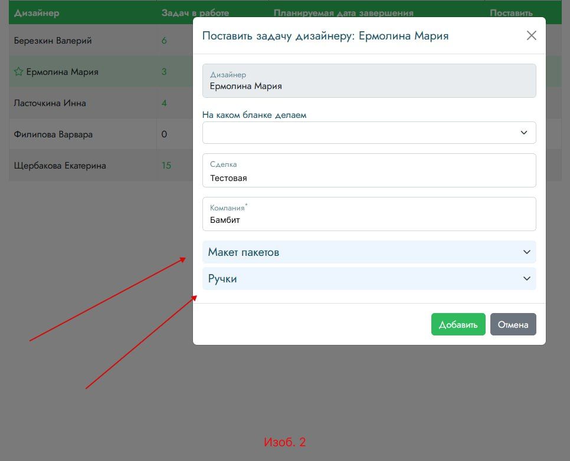Click the chevron on the Ручки row
This screenshot has width=570, height=461.
click(526, 279)
